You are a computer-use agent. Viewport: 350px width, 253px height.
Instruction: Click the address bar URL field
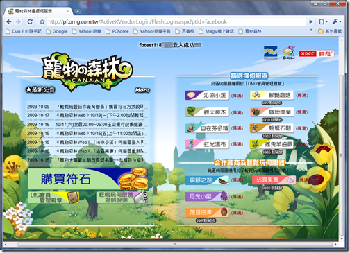[x=176, y=21]
